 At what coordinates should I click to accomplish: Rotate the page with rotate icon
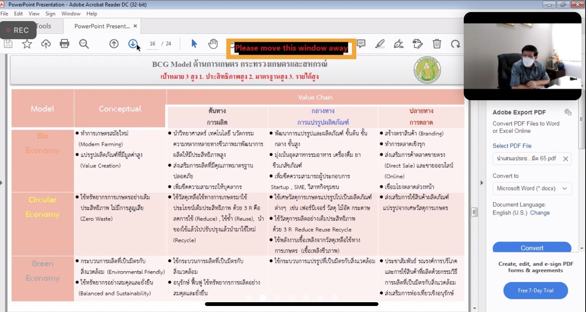click(455, 44)
